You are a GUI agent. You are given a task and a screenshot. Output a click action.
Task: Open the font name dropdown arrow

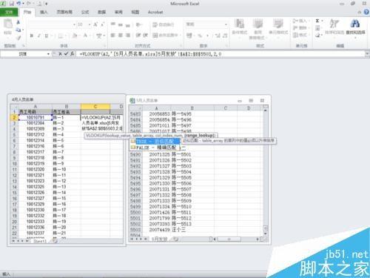tap(74, 24)
